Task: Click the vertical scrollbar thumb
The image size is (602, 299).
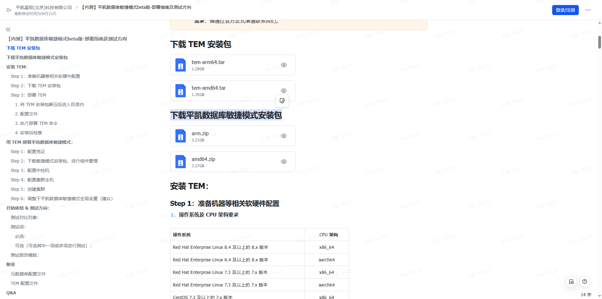Action: click(599, 42)
